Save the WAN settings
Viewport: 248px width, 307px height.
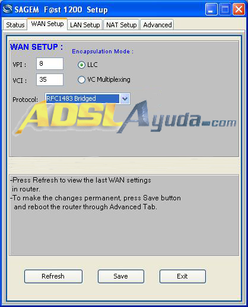121,276
